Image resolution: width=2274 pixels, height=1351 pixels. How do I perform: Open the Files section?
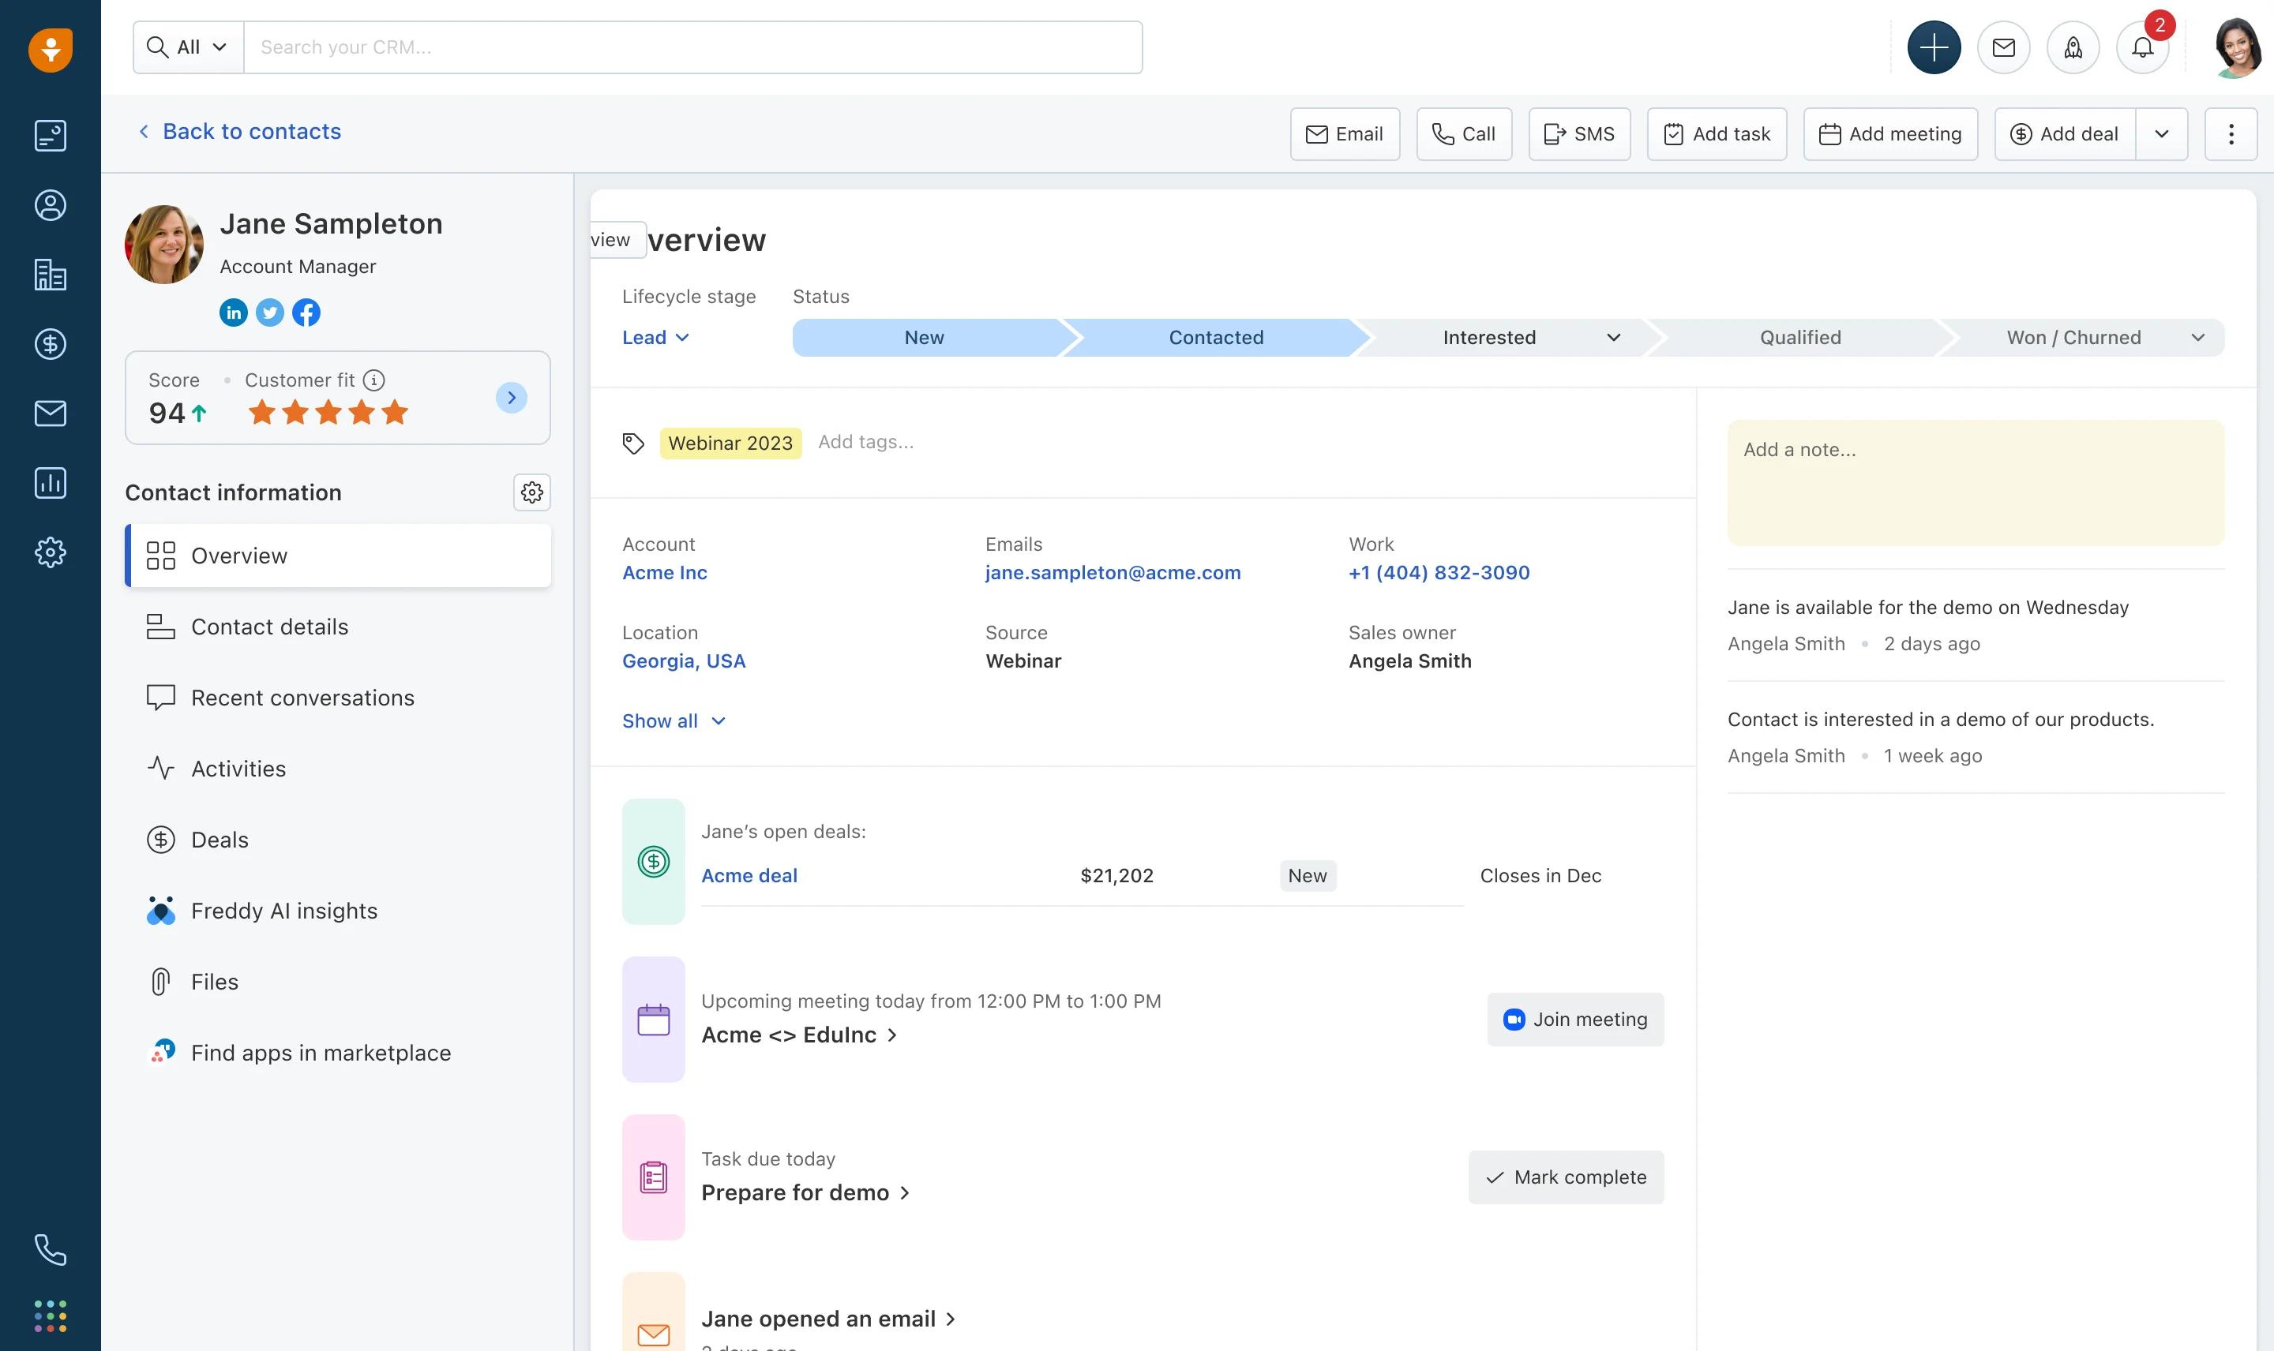click(x=338, y=982)
